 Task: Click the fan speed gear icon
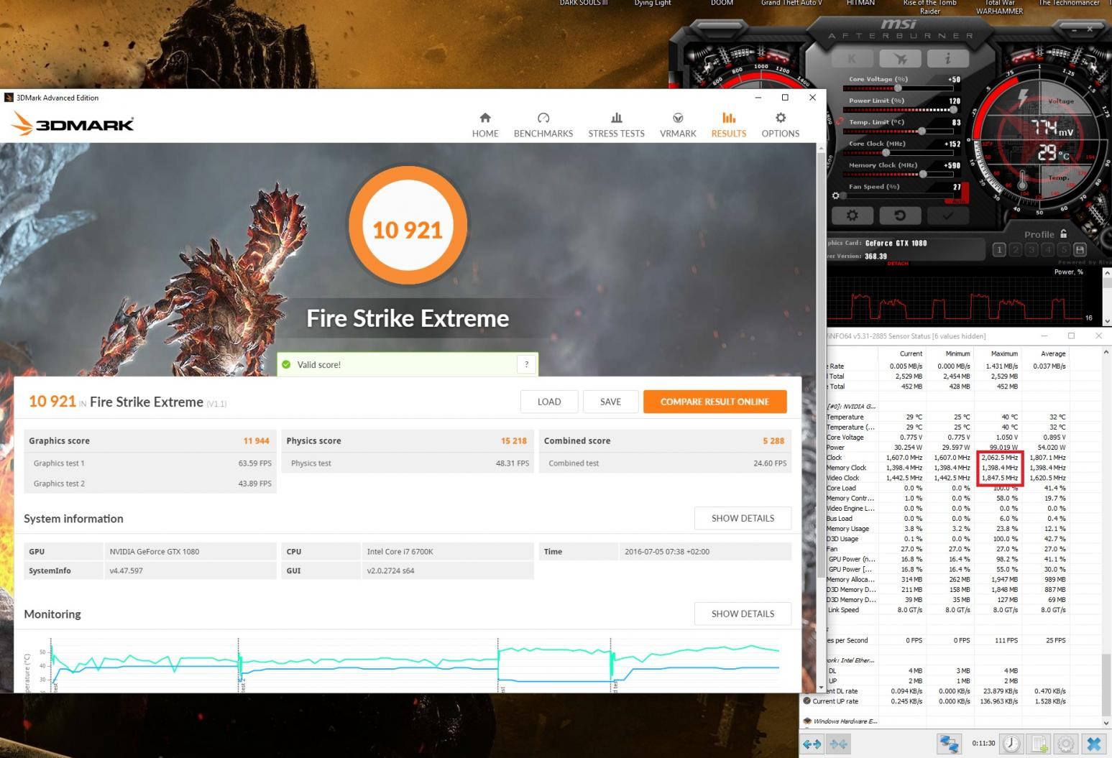(x=835, y=195)
